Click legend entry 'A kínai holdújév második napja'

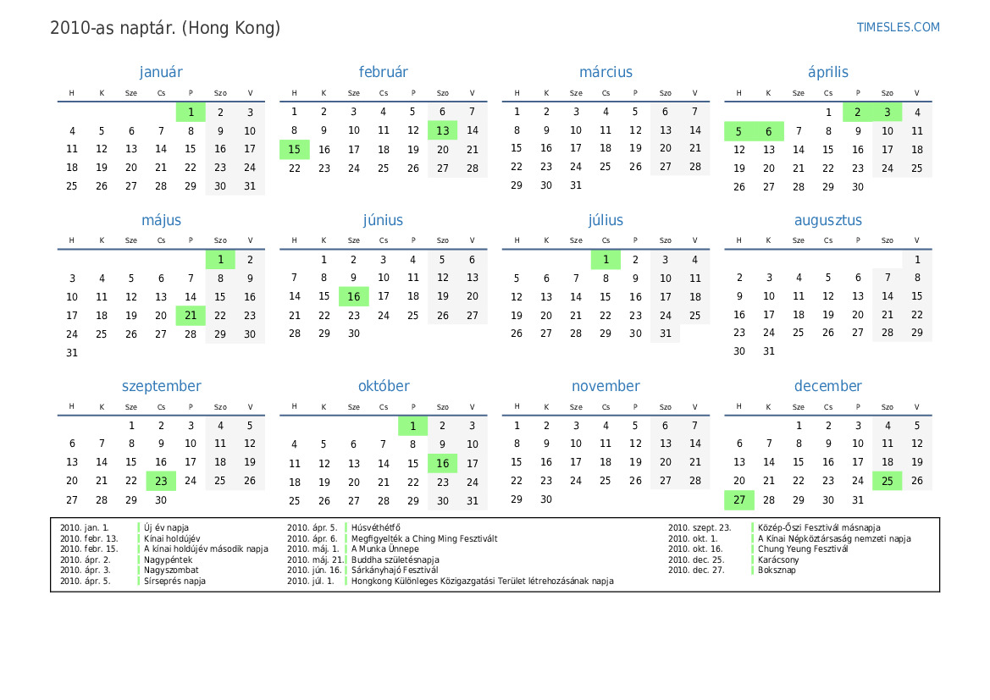click(206, 549)
